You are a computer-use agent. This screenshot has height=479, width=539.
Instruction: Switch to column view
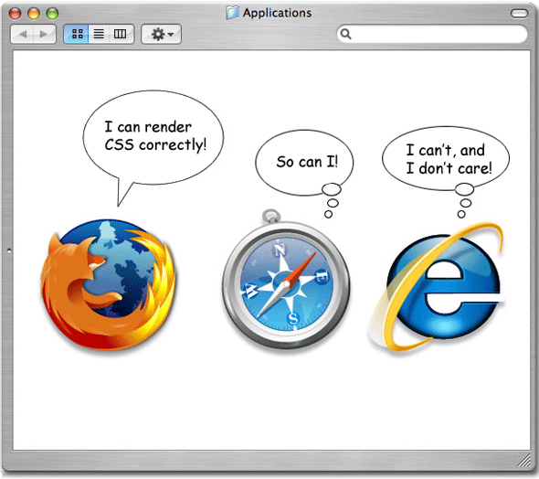[x=121, y=34]
